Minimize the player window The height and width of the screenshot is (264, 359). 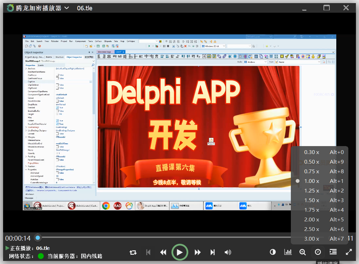click(x=304, y=9)
